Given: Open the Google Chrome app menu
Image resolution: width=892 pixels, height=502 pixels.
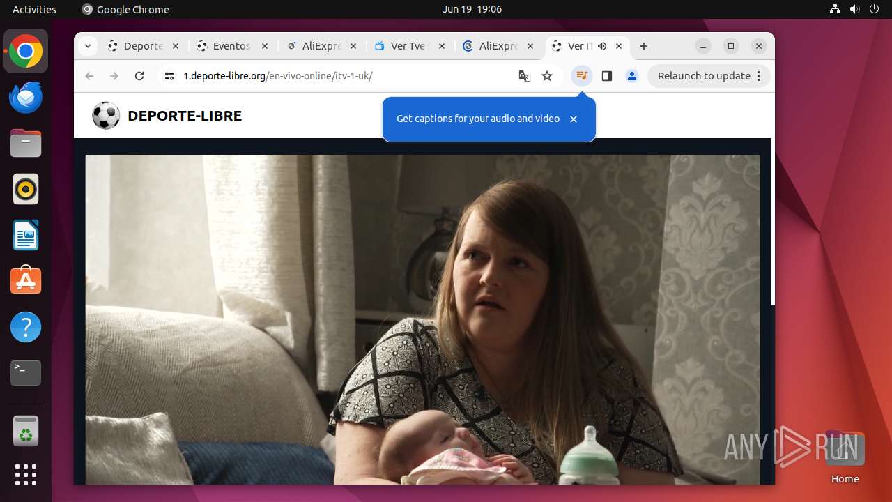Looking at the screenshot, I should coord(125,9).
